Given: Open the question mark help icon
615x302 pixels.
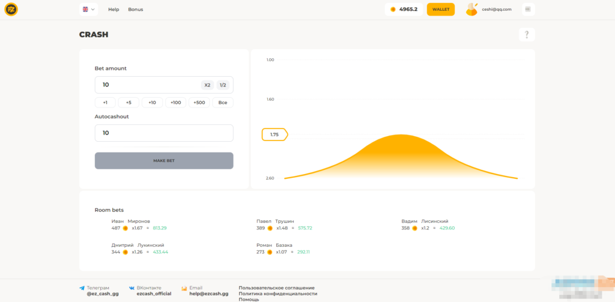Looking at the screenshot, I should 527,35.
